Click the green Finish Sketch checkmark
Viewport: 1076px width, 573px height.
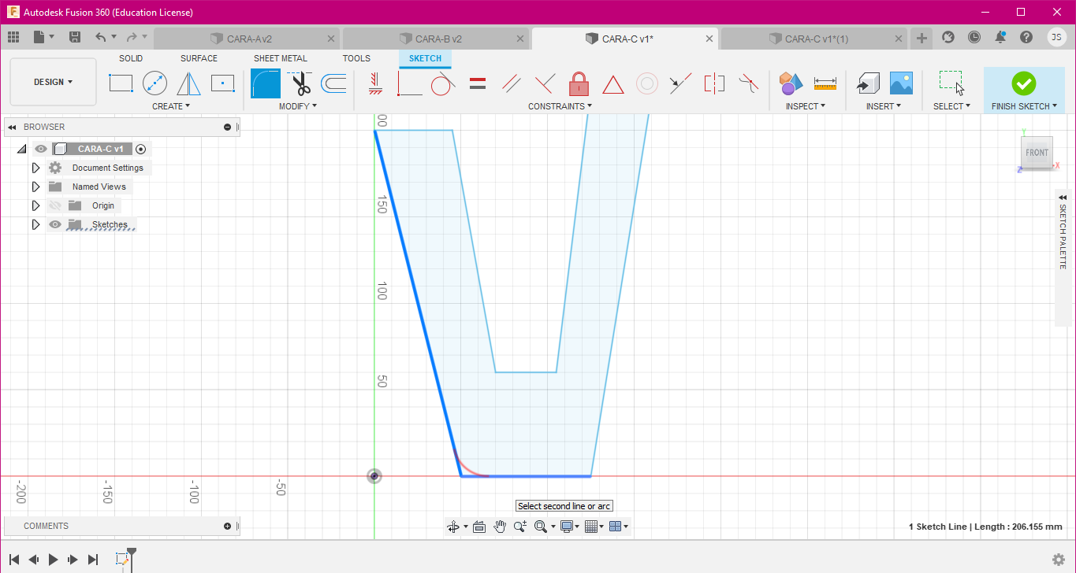point(1023,83)
